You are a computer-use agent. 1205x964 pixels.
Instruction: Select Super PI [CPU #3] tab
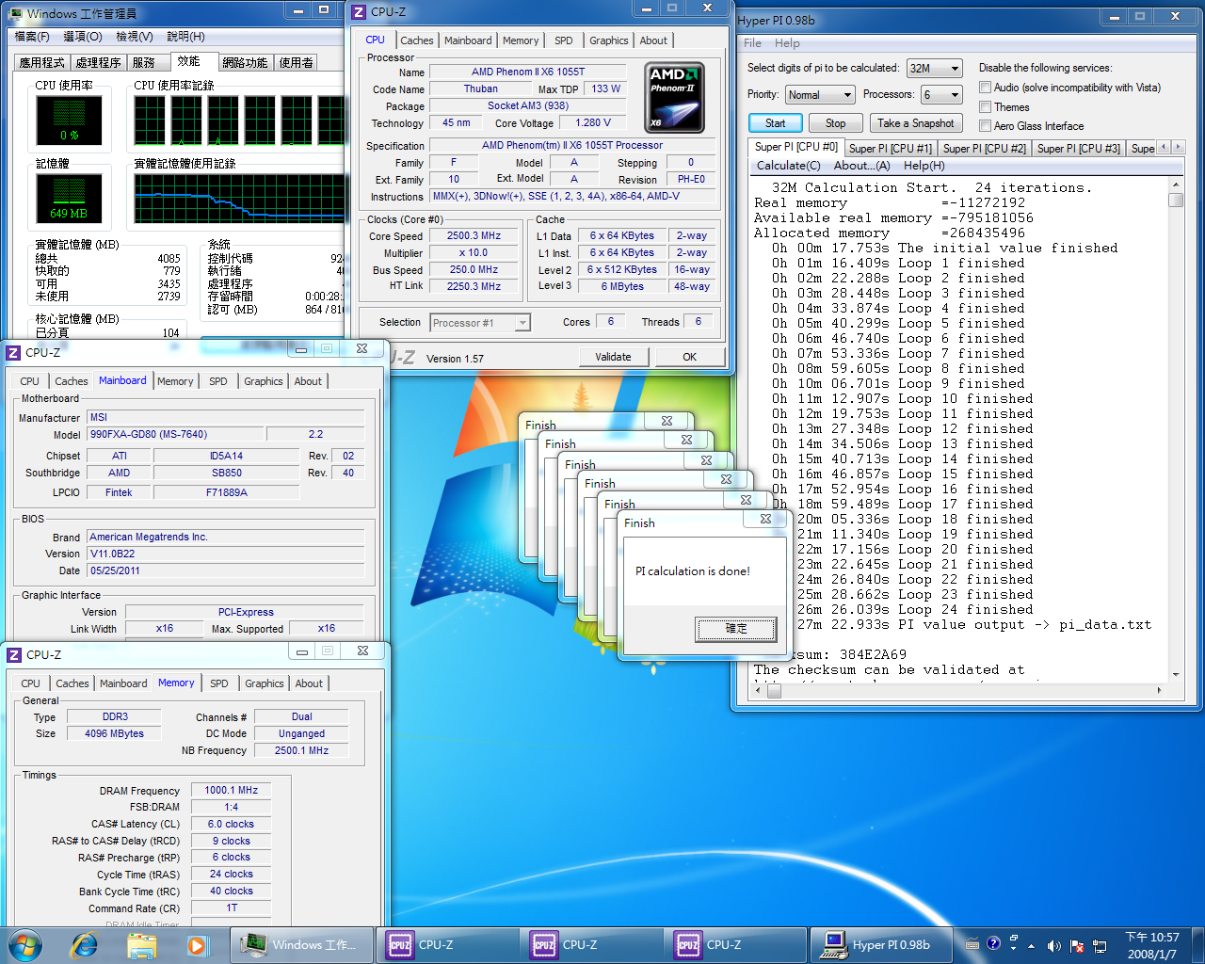pos(1079,148)
